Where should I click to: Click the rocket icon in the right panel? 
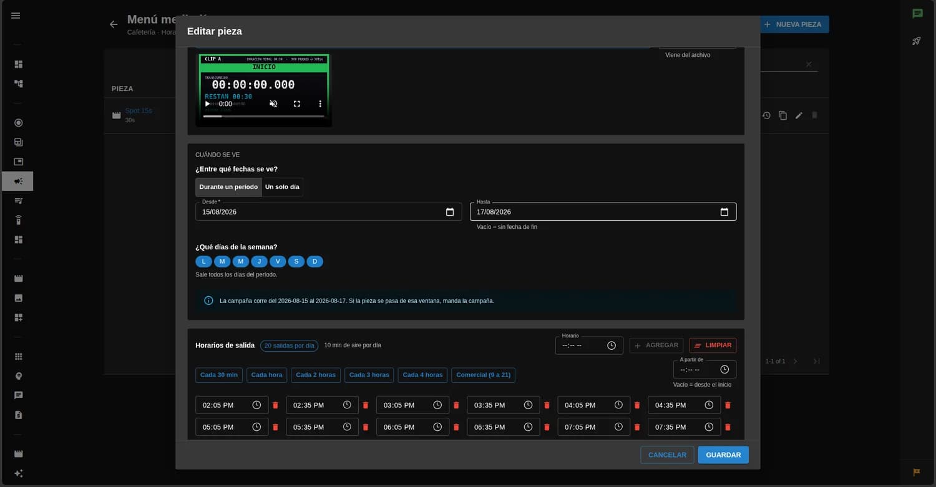pos(917,41)
